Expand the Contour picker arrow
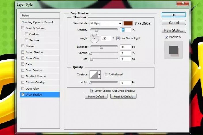 pos(99,75)
